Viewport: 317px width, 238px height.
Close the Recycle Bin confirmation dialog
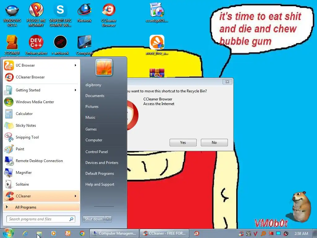[227, 82]
